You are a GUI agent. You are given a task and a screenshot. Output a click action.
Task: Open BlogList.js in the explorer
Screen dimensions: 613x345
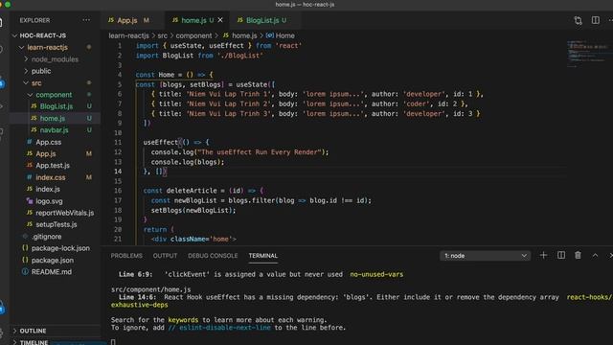point(57,106)
